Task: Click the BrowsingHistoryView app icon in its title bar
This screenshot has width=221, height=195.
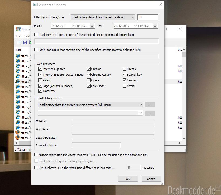Action: point(18,29)
